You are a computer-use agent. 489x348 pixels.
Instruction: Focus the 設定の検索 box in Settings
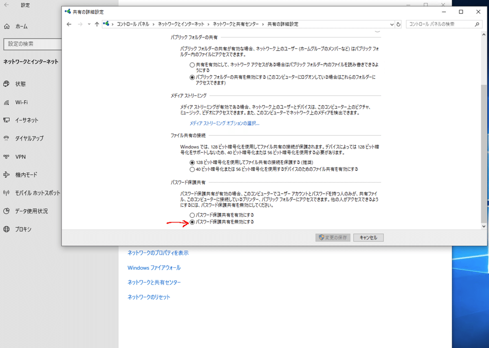click(32, 44)
